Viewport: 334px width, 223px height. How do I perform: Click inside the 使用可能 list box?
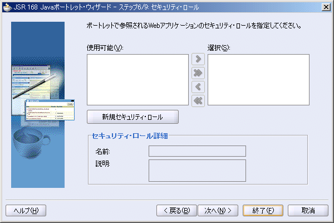pos(137,80)
